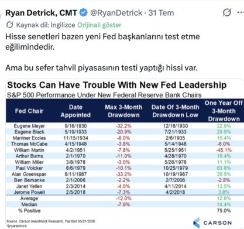Click the "% Positive" row label

[x=29, y=211]
